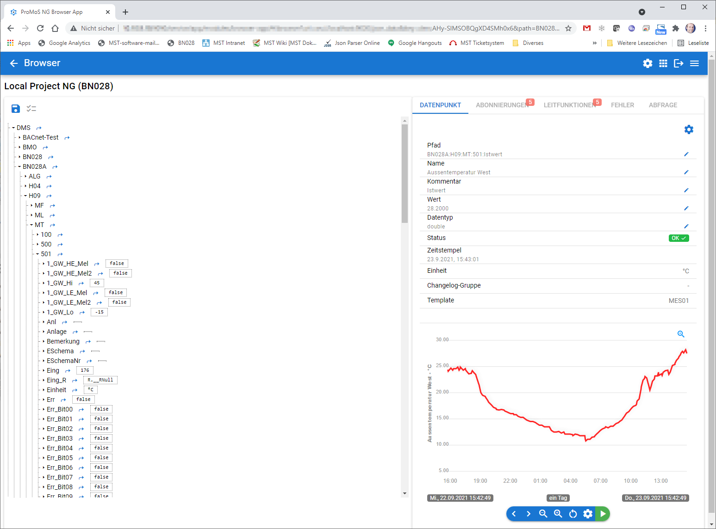Open the MST Ticketsystem bookmark
Screen dimensions: 716x529
[x=477, y=43]
